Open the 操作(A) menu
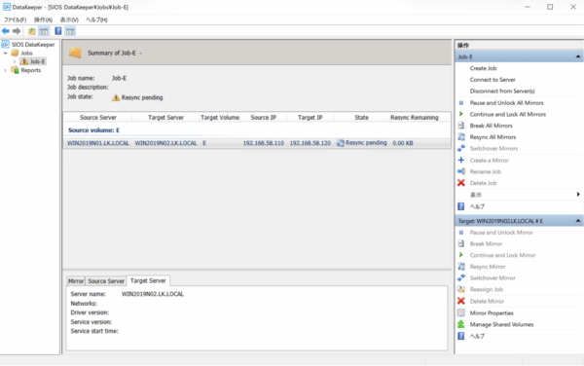 point(43,19)
